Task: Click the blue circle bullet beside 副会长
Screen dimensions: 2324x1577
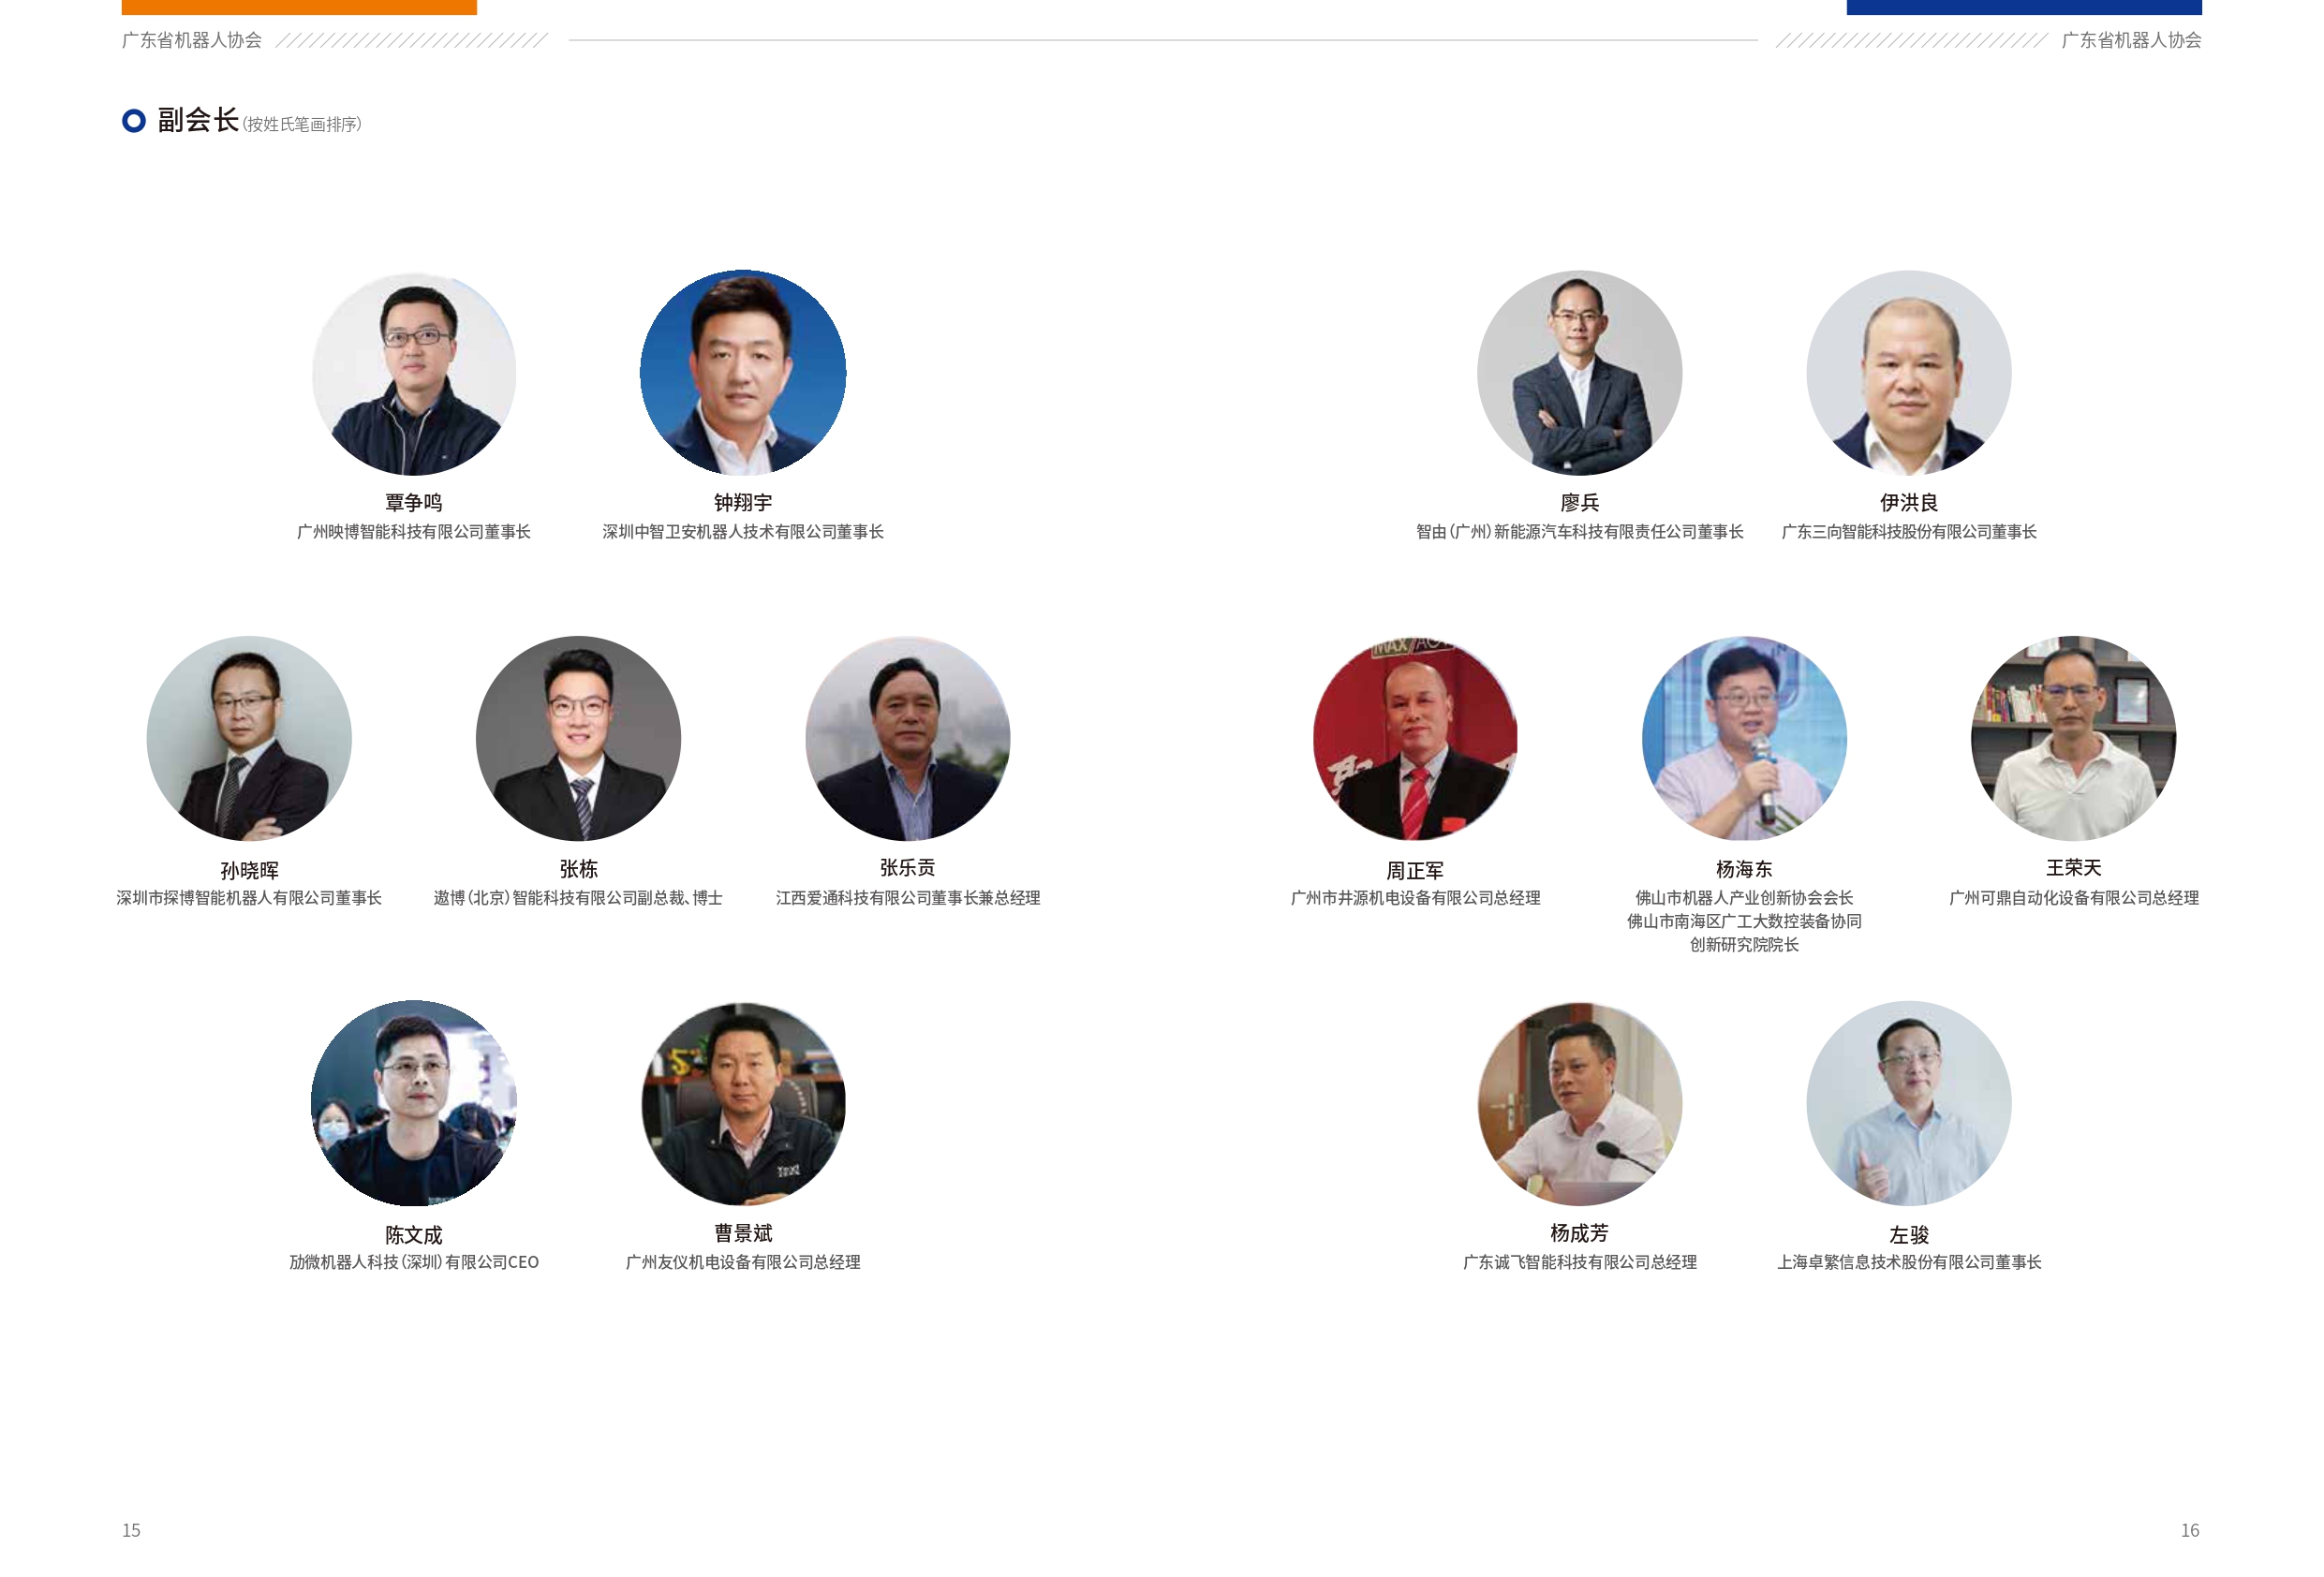Action: coord(134,121)
